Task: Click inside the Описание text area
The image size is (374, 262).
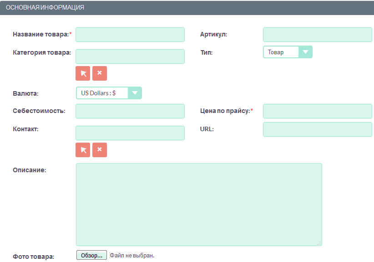Action: [x=199, y=205]
